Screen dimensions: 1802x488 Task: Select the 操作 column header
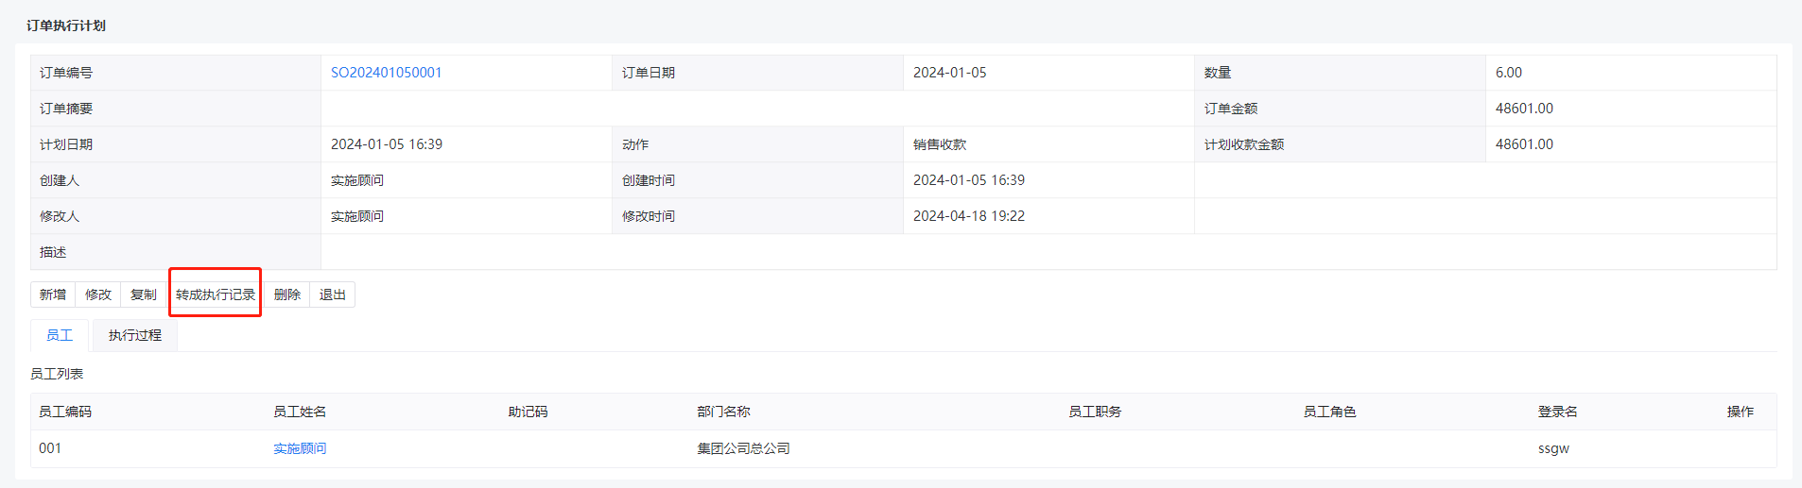coord(1740,412)
